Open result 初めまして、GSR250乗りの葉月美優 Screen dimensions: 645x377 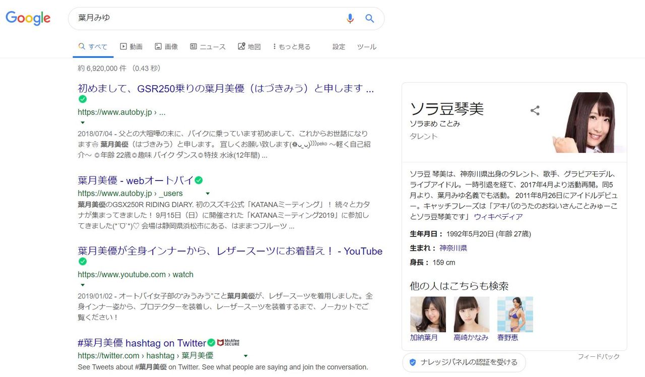pos(226,89)
